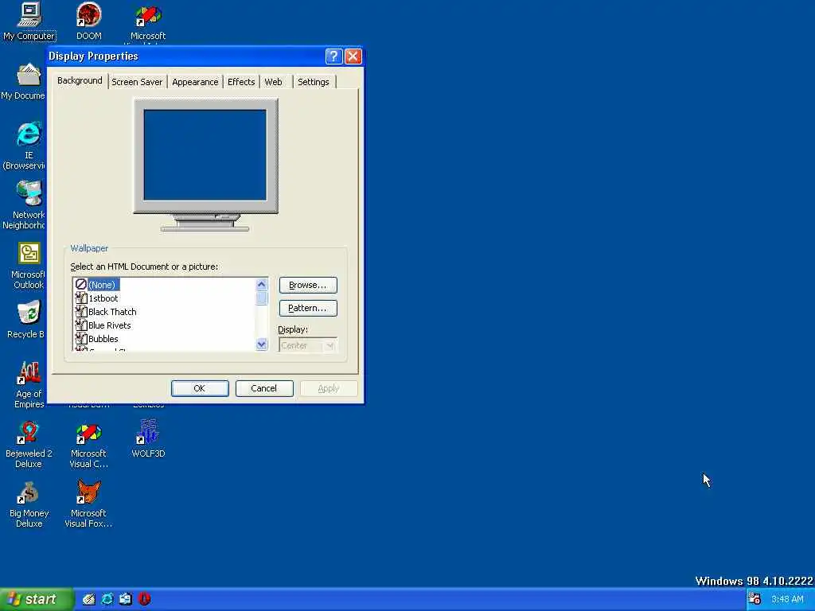Open the Appearance tab
Image resolution: width=815 pixels, height=611 pixels.
pyautogui.click(x=195, y=82)
